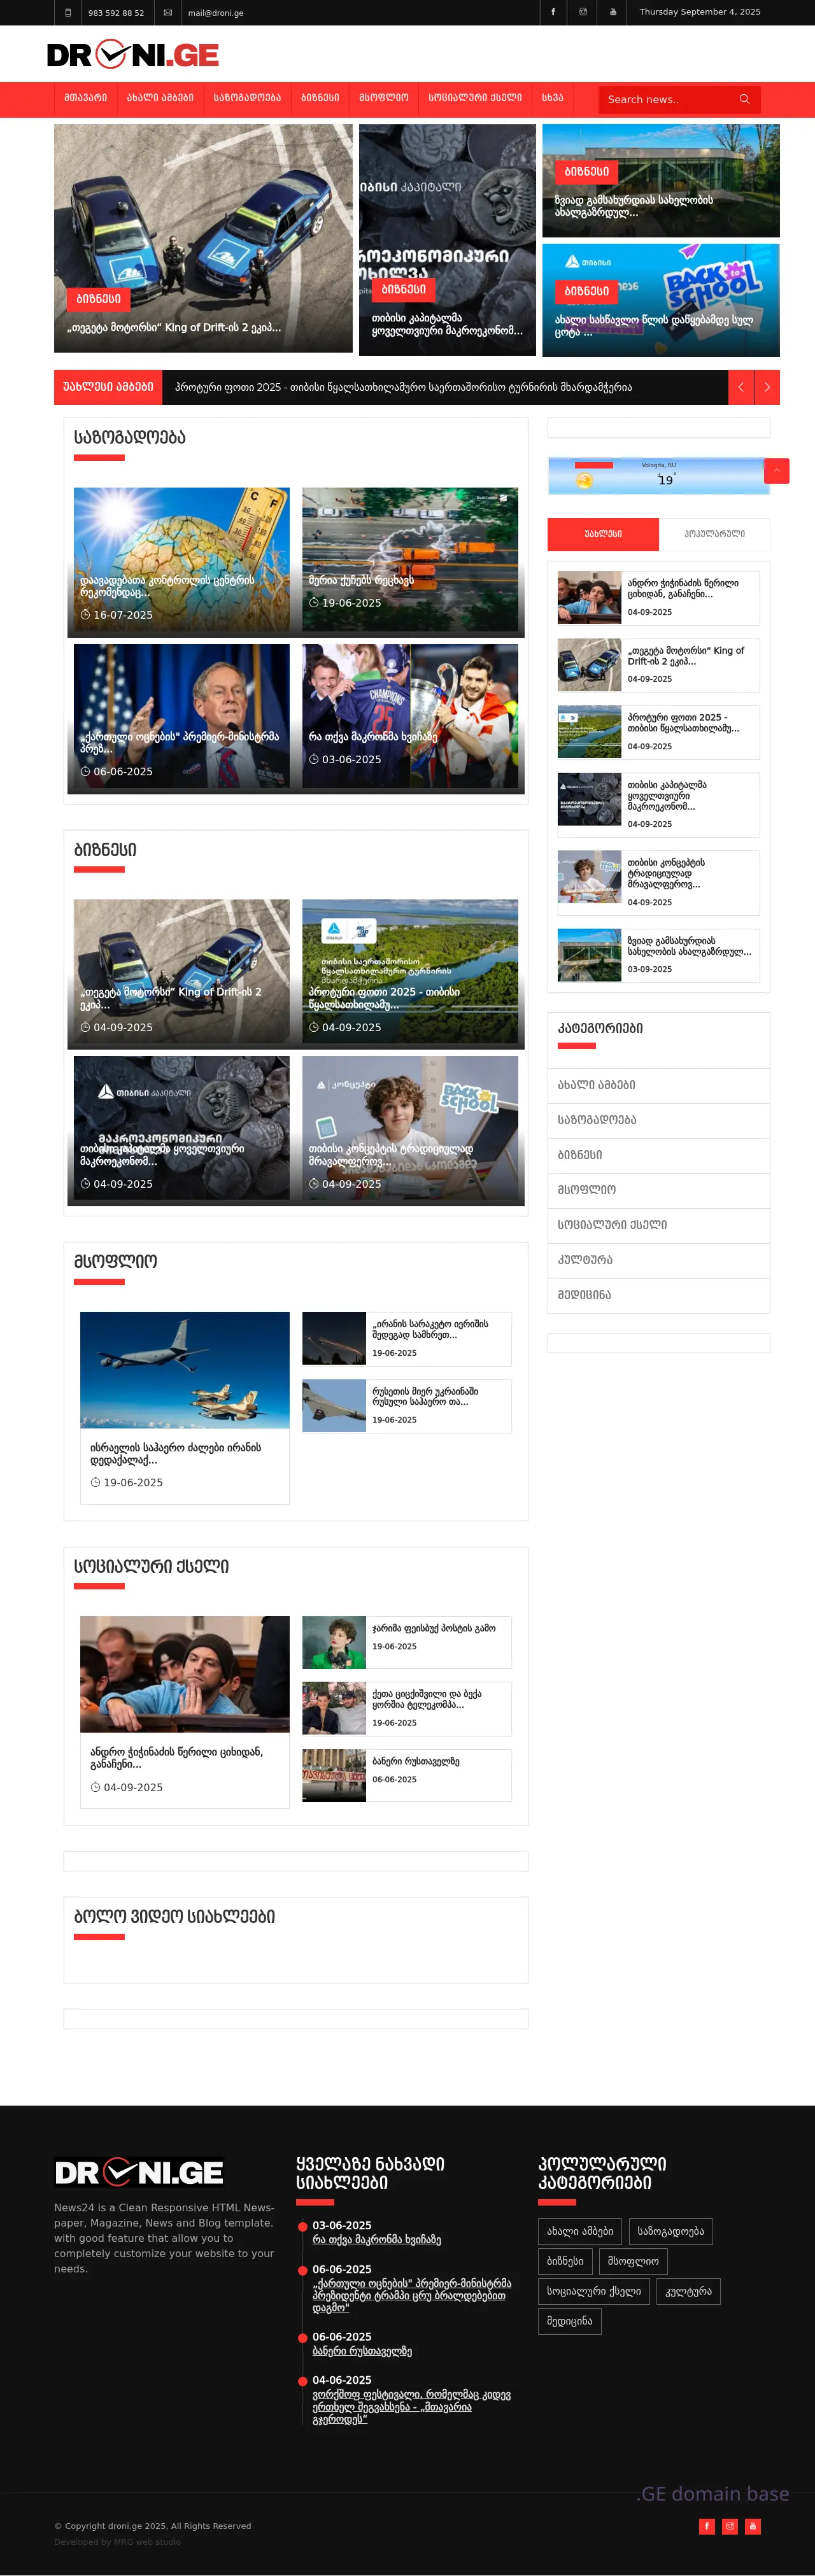Open the მსოფლიო navigation menu item
Screen dimensions: 815x2576
click(x=384, y=98)
